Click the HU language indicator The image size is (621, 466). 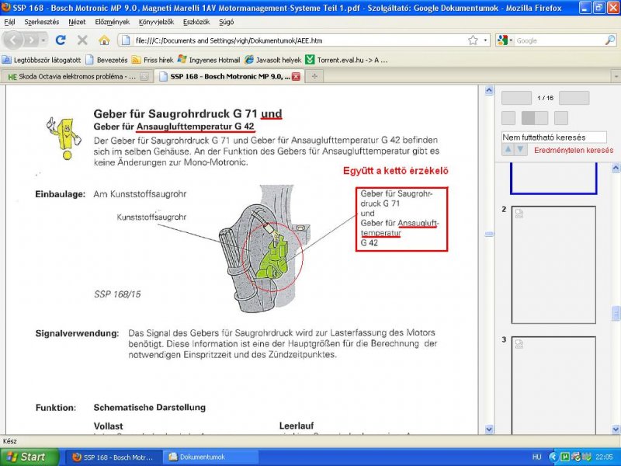[x=536, y=457]
